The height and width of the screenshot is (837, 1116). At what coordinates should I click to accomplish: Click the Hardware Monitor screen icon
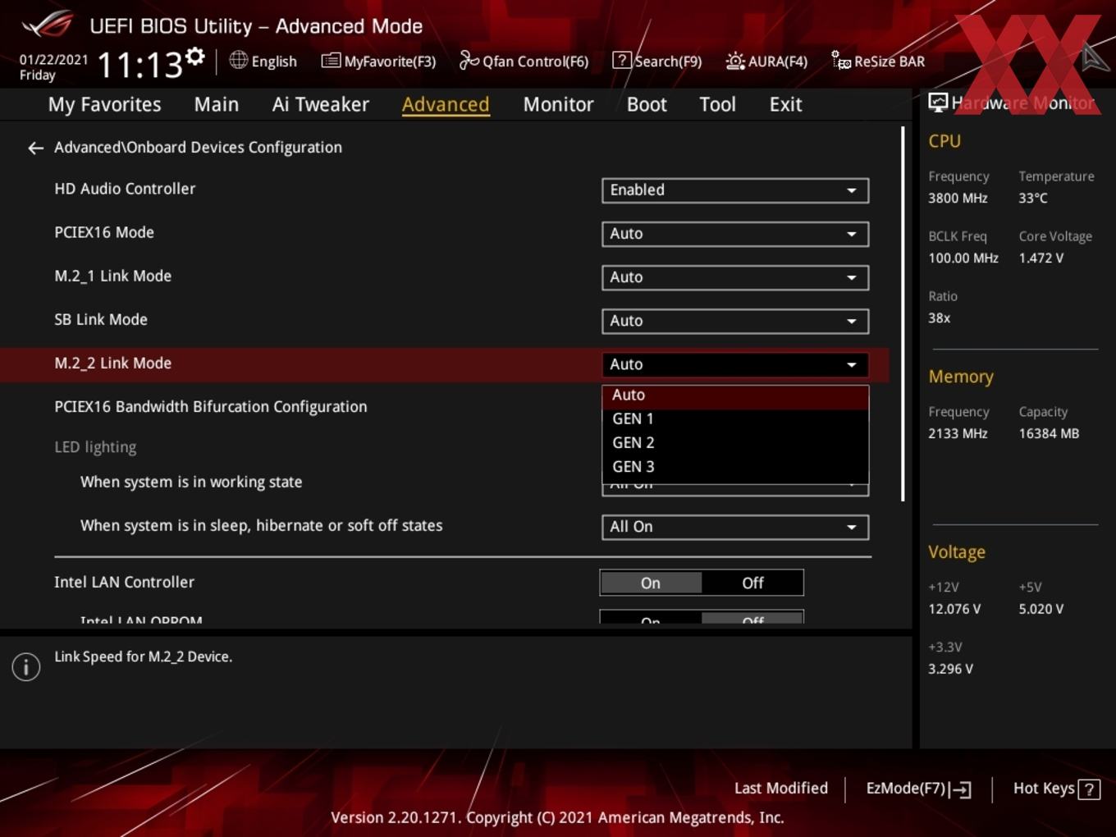tap(938, 102)
